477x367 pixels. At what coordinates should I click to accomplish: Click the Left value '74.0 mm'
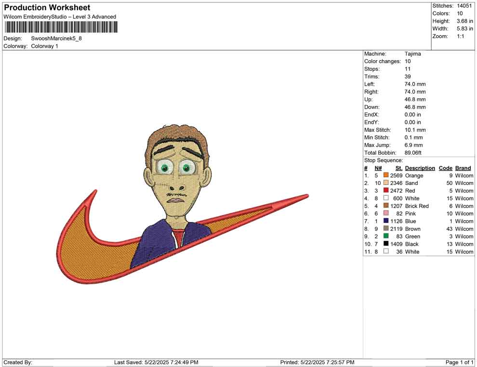pyautogui.click(x=415, y=84)
